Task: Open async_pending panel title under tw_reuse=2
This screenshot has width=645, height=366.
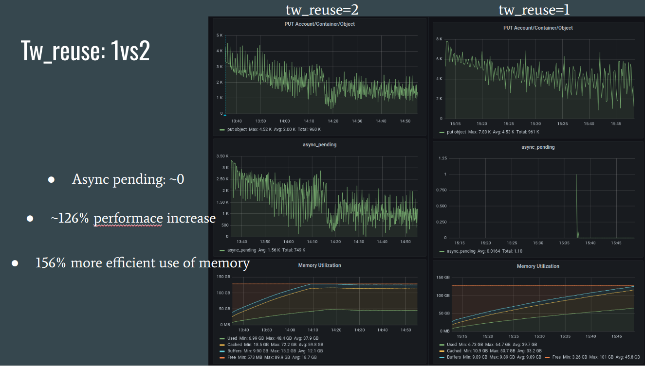Action: [319, 144]
